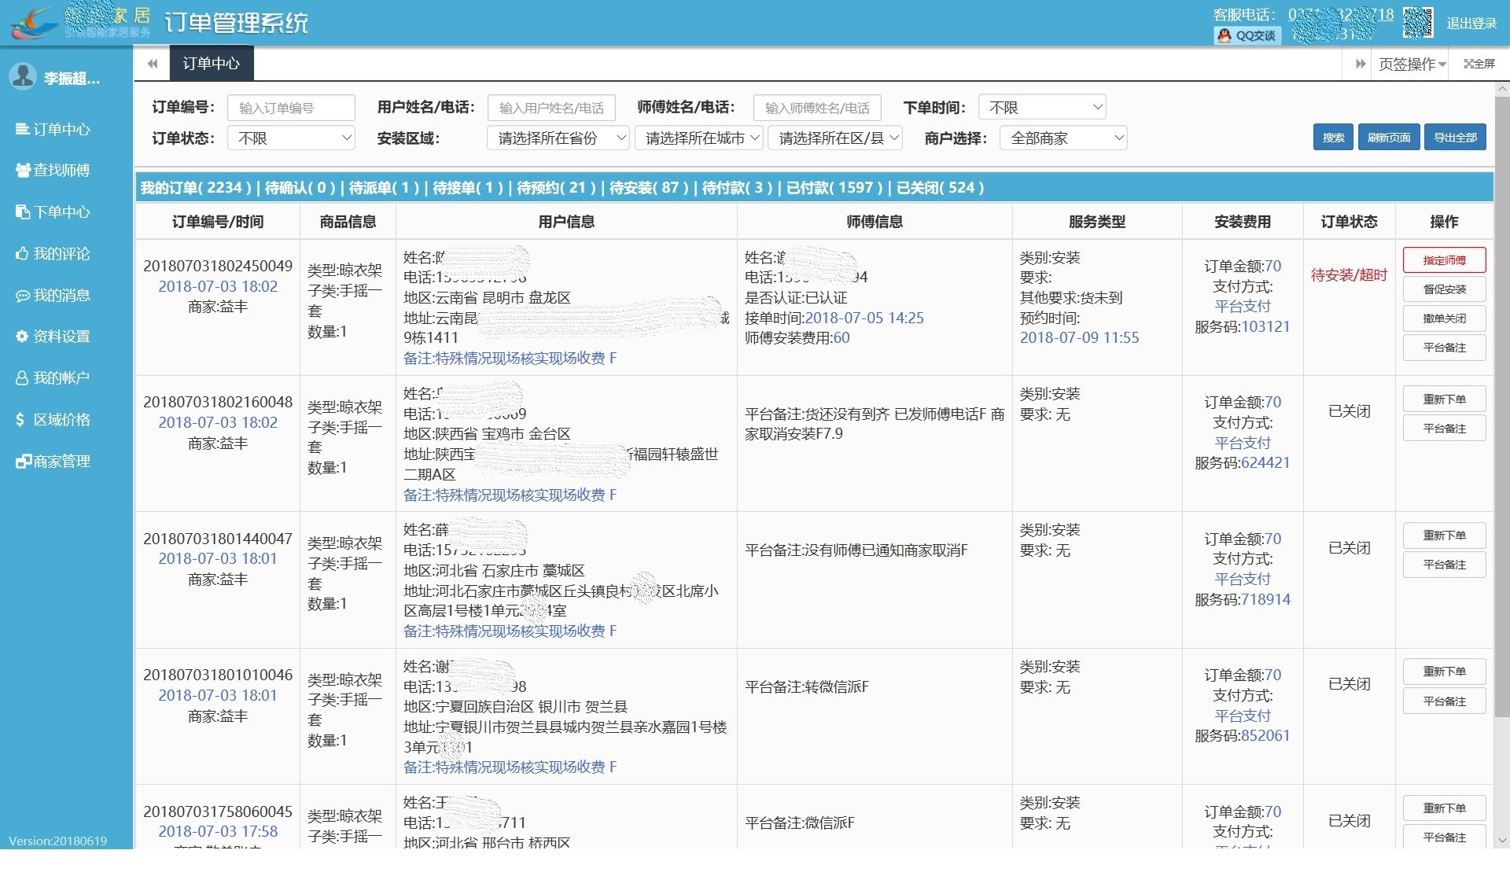The height and width of the screenshot is (887, 1510).
Task: Click the 订单编号/时间 column header
Action: point(218,222)
